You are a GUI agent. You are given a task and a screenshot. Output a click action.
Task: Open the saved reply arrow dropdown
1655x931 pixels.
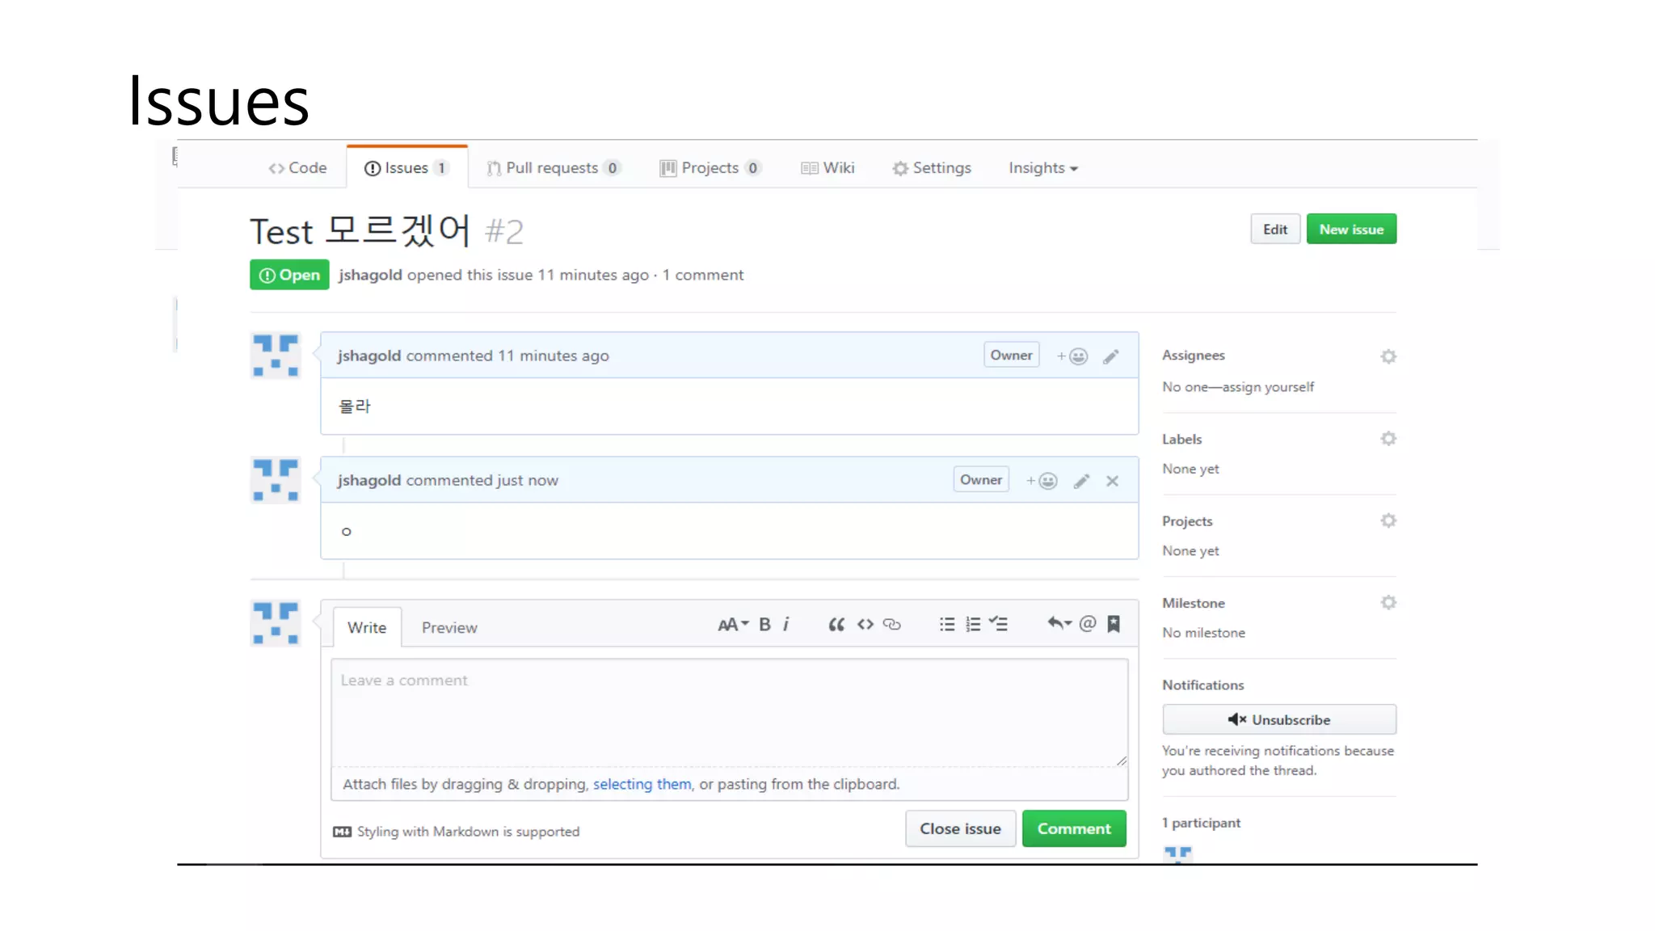[1059, 623]
